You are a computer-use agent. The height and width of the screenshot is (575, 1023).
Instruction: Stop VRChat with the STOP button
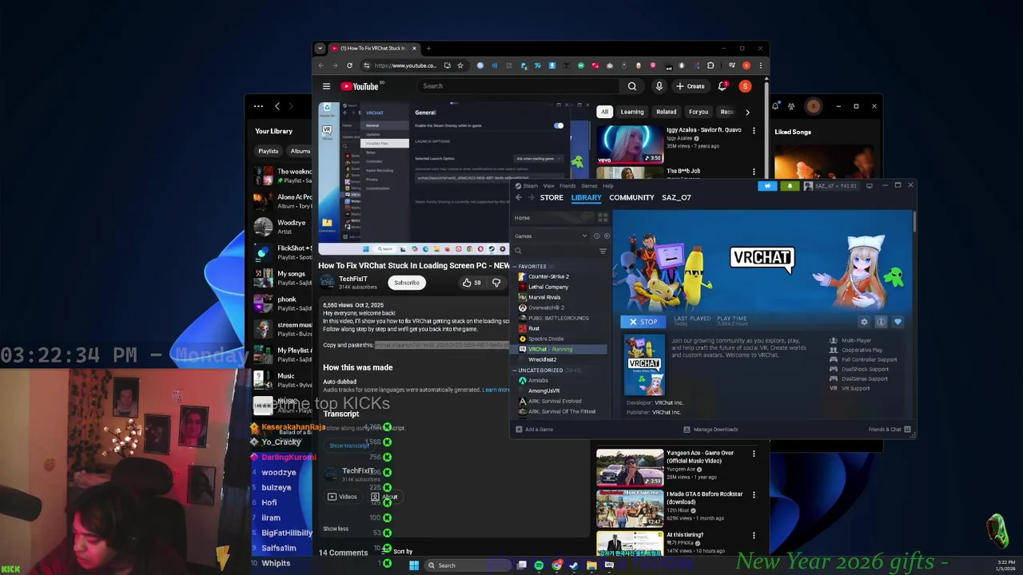click(643, 322)
